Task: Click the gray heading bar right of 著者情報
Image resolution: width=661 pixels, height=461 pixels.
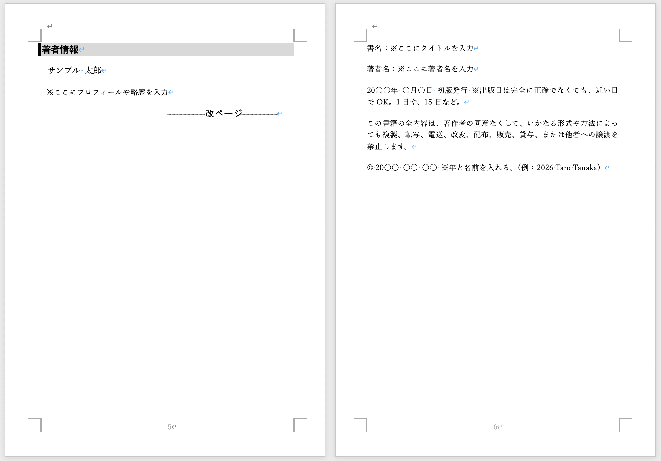Action: [x=188, y=50]
